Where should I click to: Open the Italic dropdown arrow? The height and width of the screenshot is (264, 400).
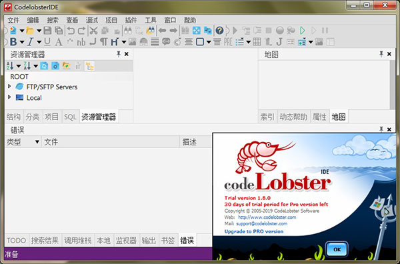[39, 42]
